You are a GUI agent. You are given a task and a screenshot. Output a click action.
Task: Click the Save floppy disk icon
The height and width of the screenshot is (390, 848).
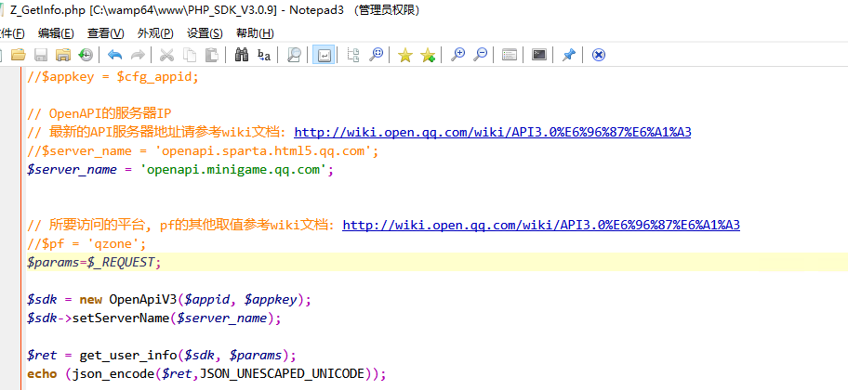tap(41, 55)
